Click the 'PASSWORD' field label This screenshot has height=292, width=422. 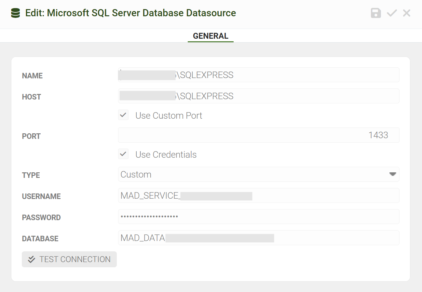pos(41,218)
